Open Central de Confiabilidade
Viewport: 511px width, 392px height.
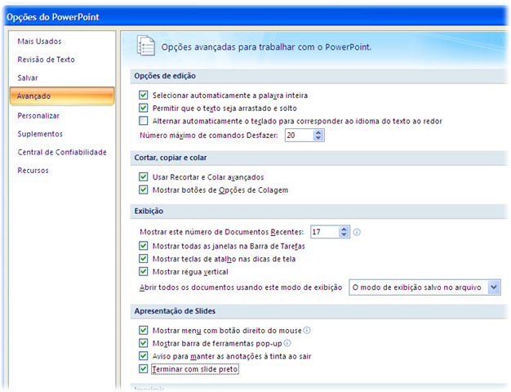62,152
